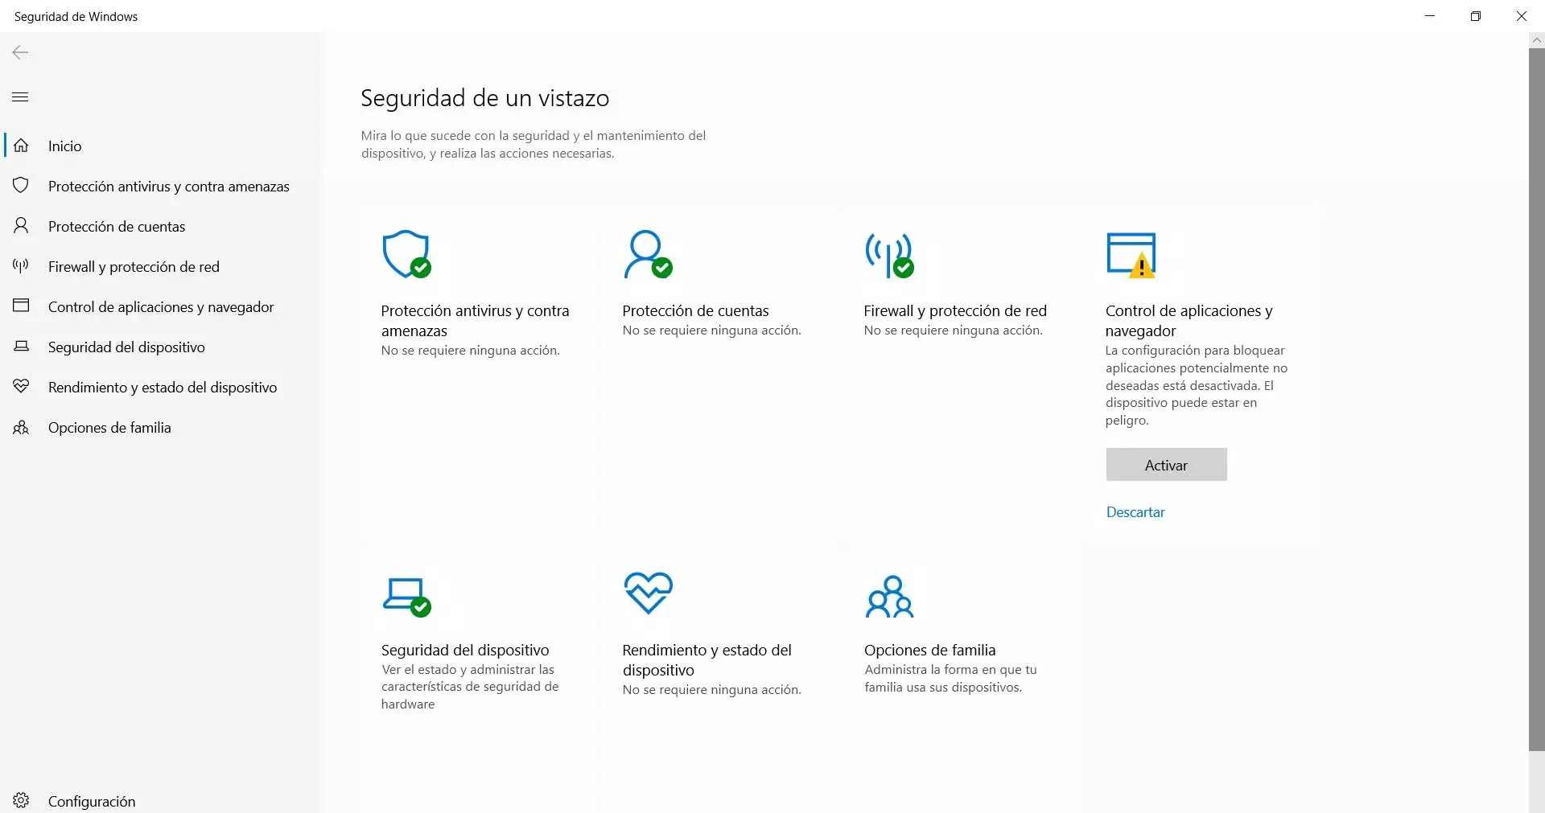Image resolution: width=1545 pixels, height=813 pixels.
Task: Click the Activar button
Action: pos(1166,465)
